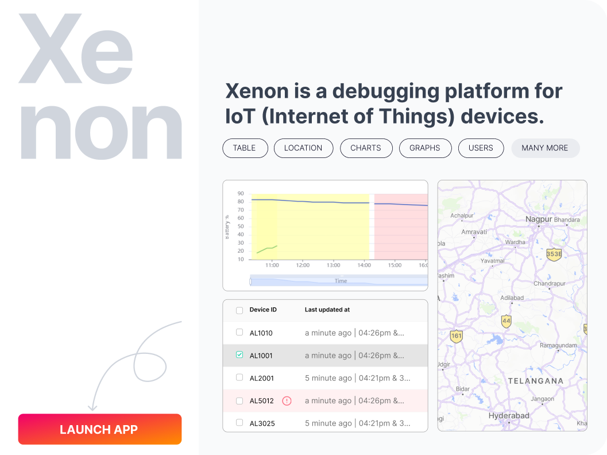Select the USERS feature pill
This screenshot has width=607, height=455.
pyautogui.click(x=481, y=148)
